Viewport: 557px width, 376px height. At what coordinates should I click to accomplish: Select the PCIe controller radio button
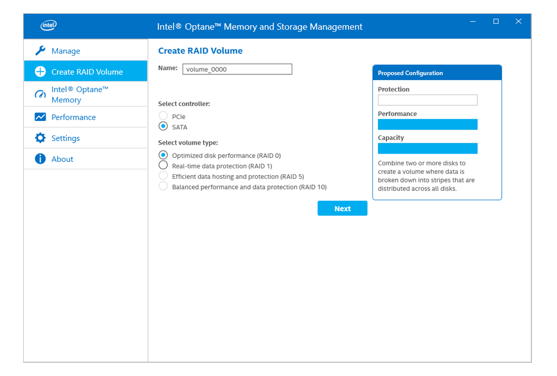(x=163, y=116)
